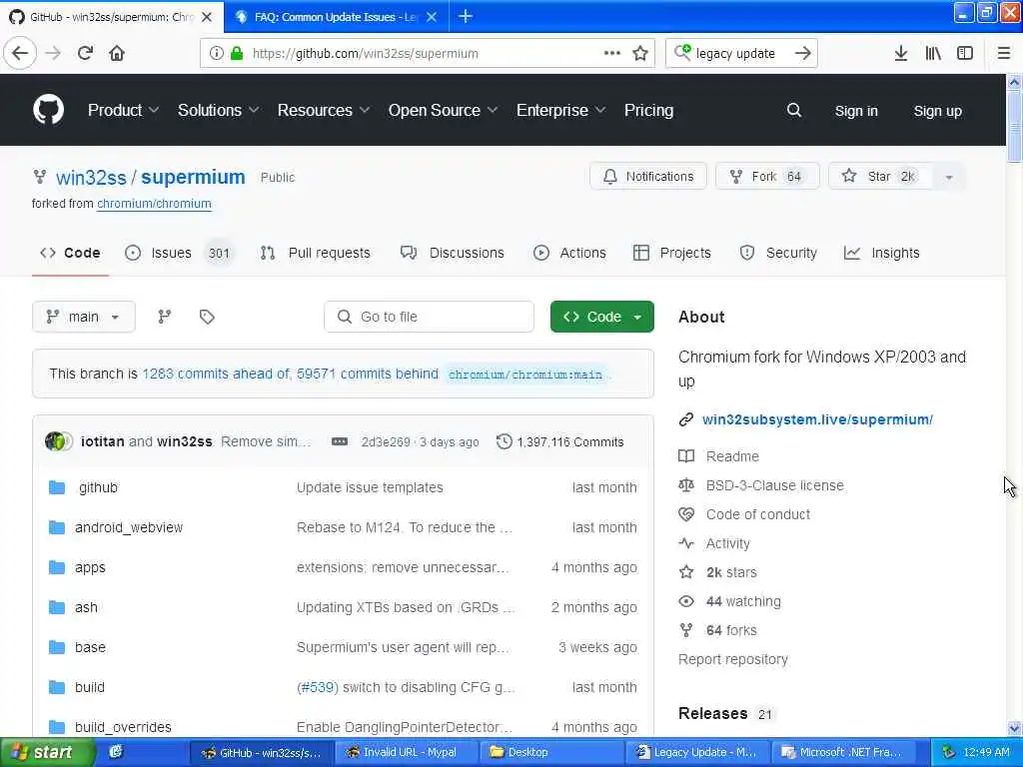Star the supermium repository
Screen dimensions: 1023x767
(x=880, y=177)
